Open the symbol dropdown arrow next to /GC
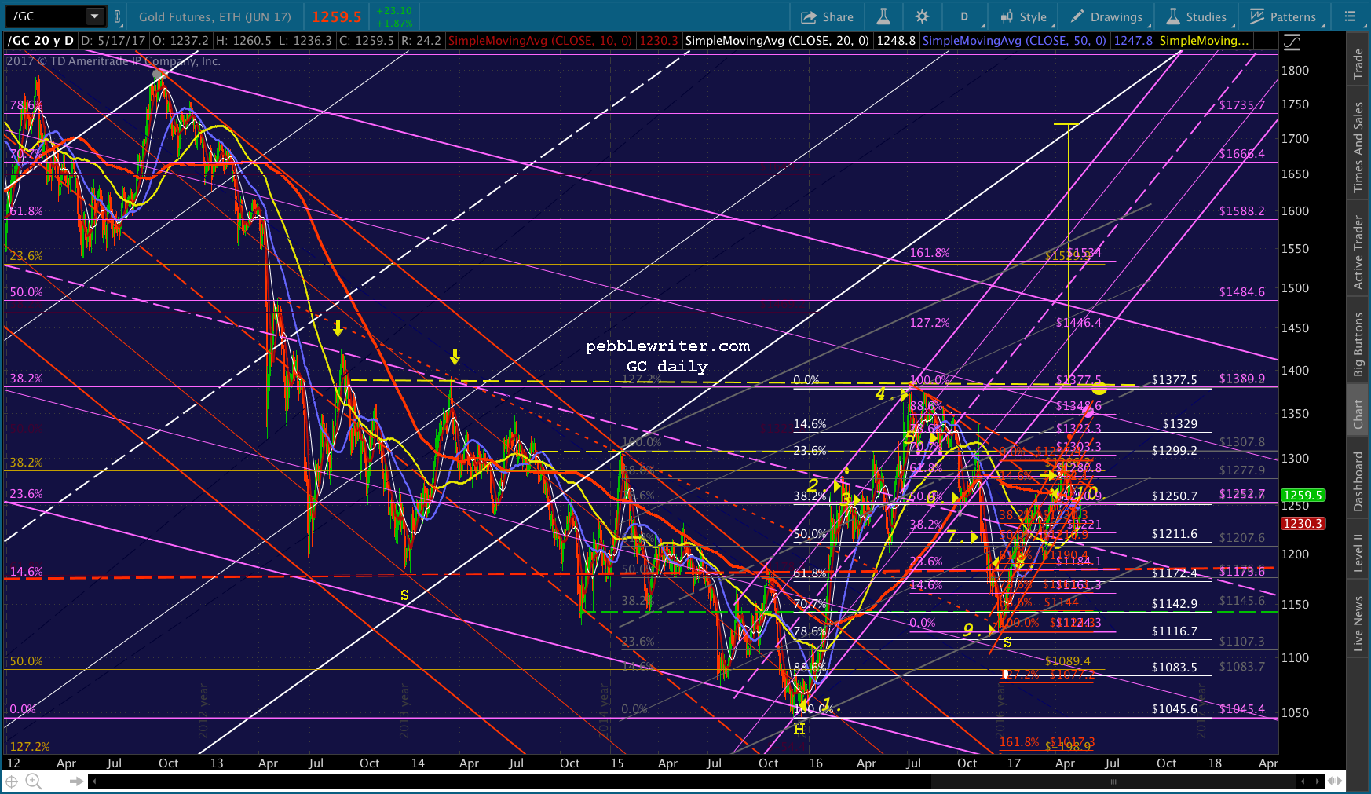The width and height of the screenshot is (1371, 794). (94, 16)
